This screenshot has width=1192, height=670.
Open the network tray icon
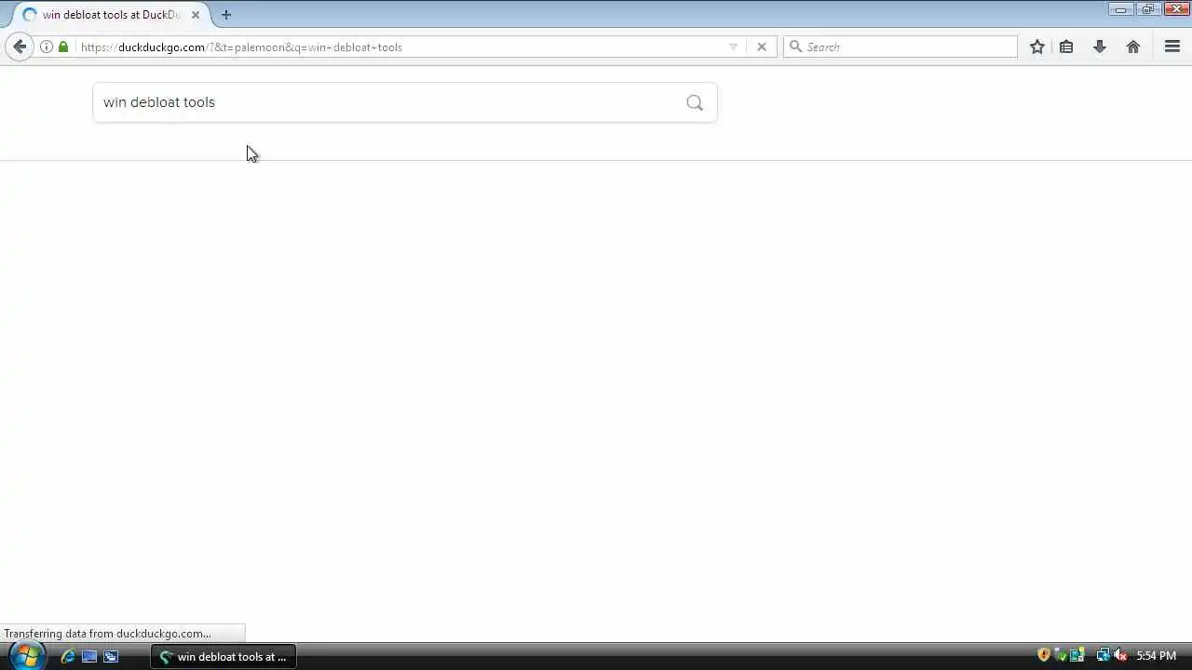coord(1104,655)
